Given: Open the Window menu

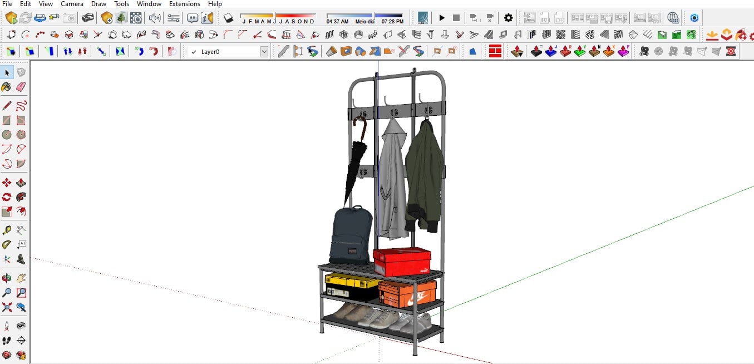Looking at the screenshot, I should coord(149,4).
